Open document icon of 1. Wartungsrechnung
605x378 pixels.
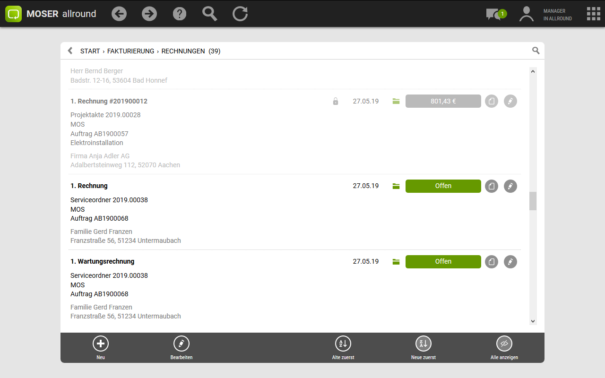point(492,262)
